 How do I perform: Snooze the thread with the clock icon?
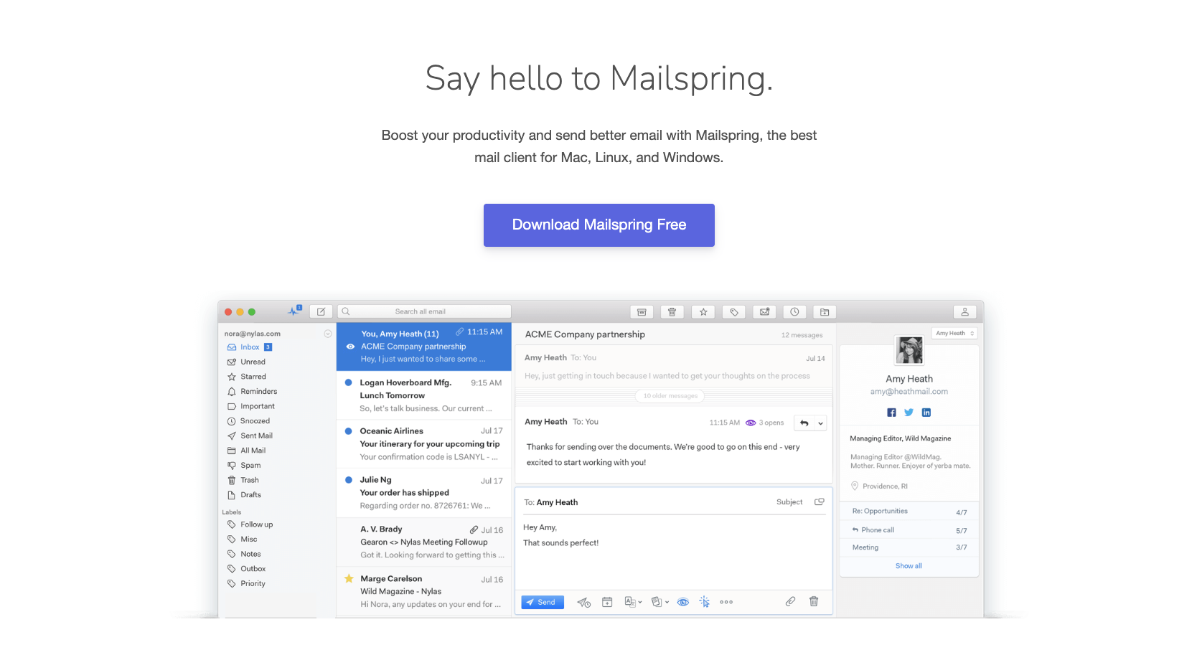click(x=794, y=311)
